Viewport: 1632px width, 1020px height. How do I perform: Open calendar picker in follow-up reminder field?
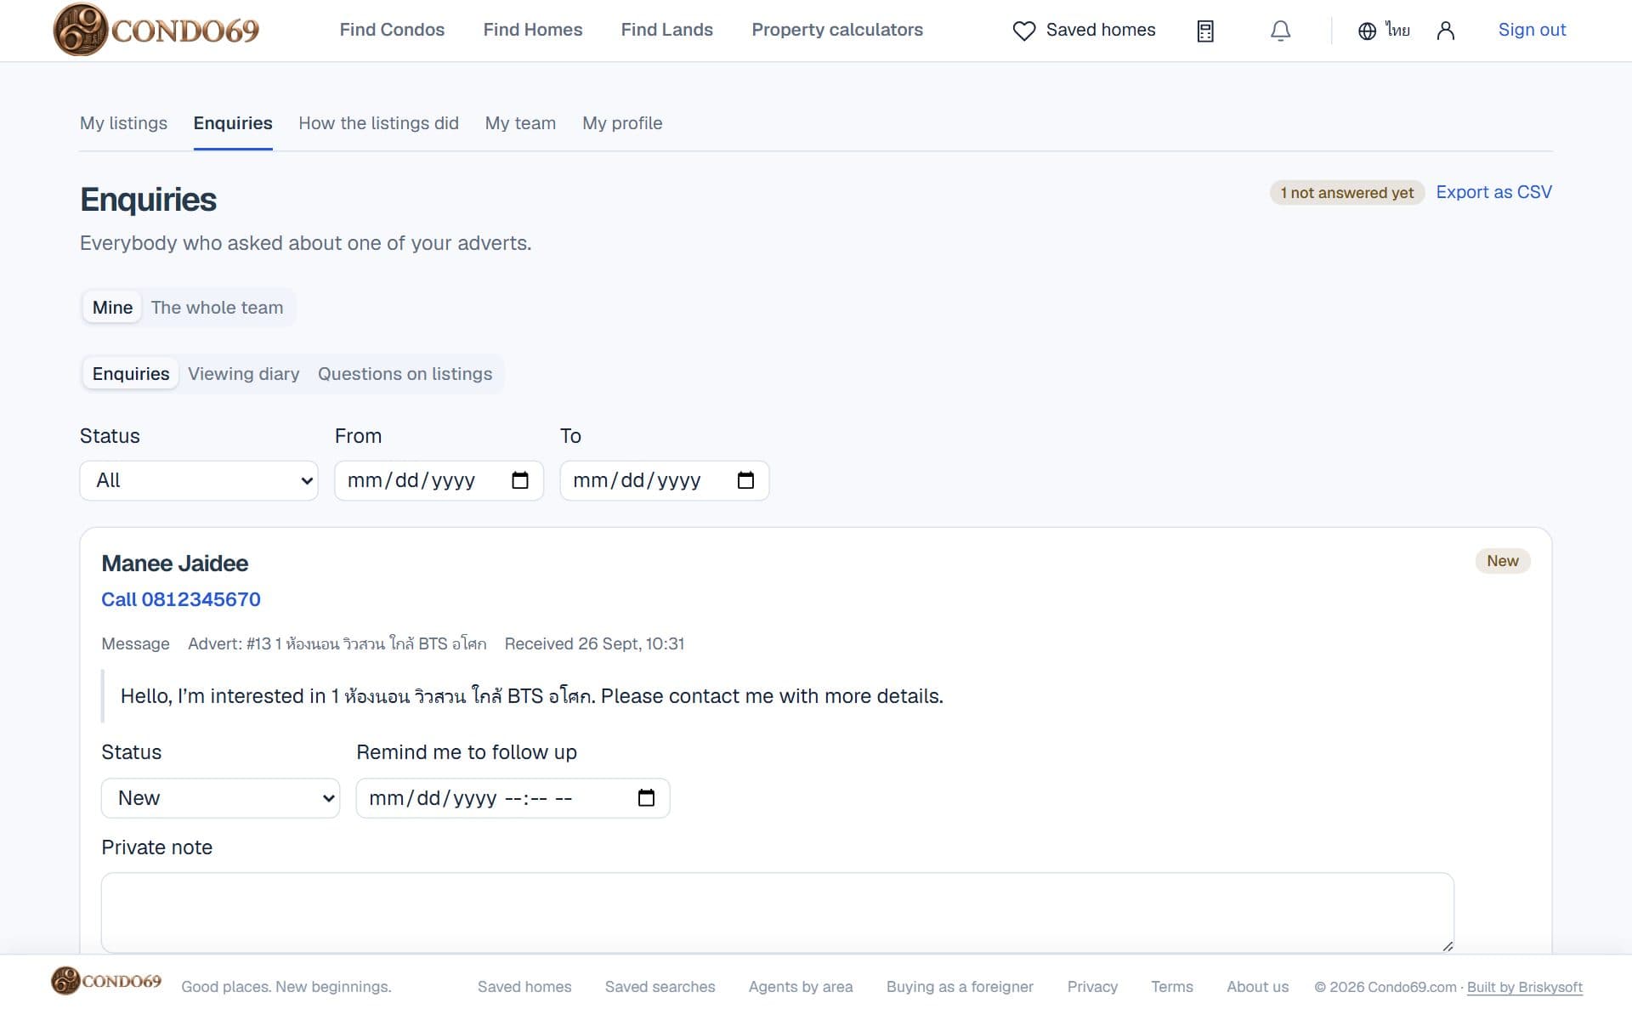pyautogui.click(x=646, y=798)
